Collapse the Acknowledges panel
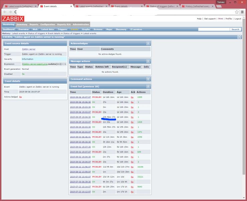 coord(148,44)
